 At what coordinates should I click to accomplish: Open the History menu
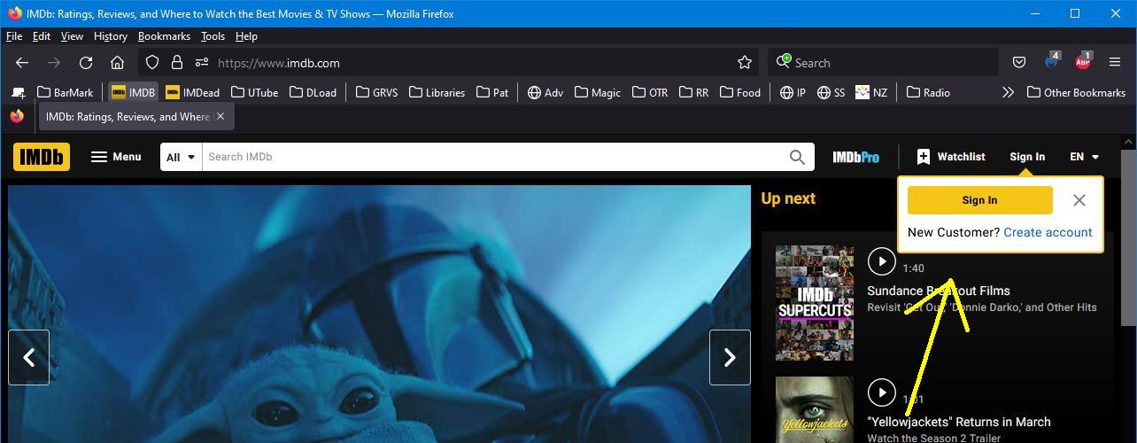pos(110,36)
